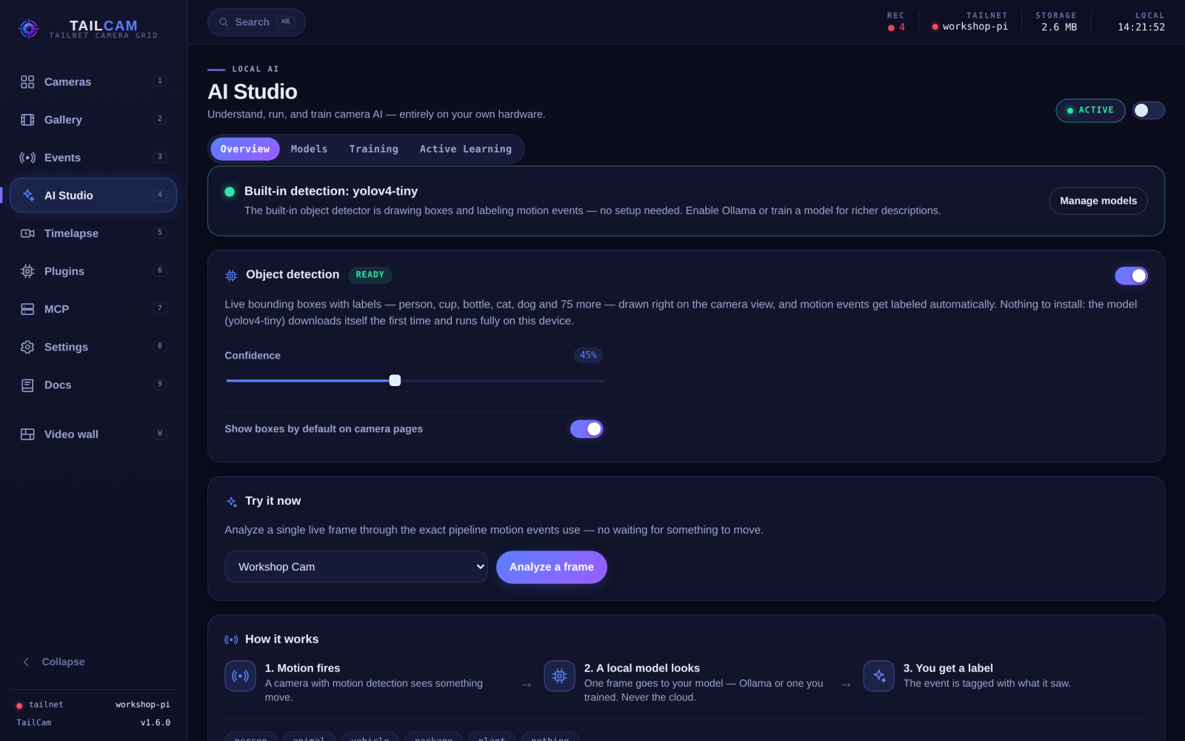Open Timelapse via its camera icon
1185x741 pixels.
tap(27, 233)
